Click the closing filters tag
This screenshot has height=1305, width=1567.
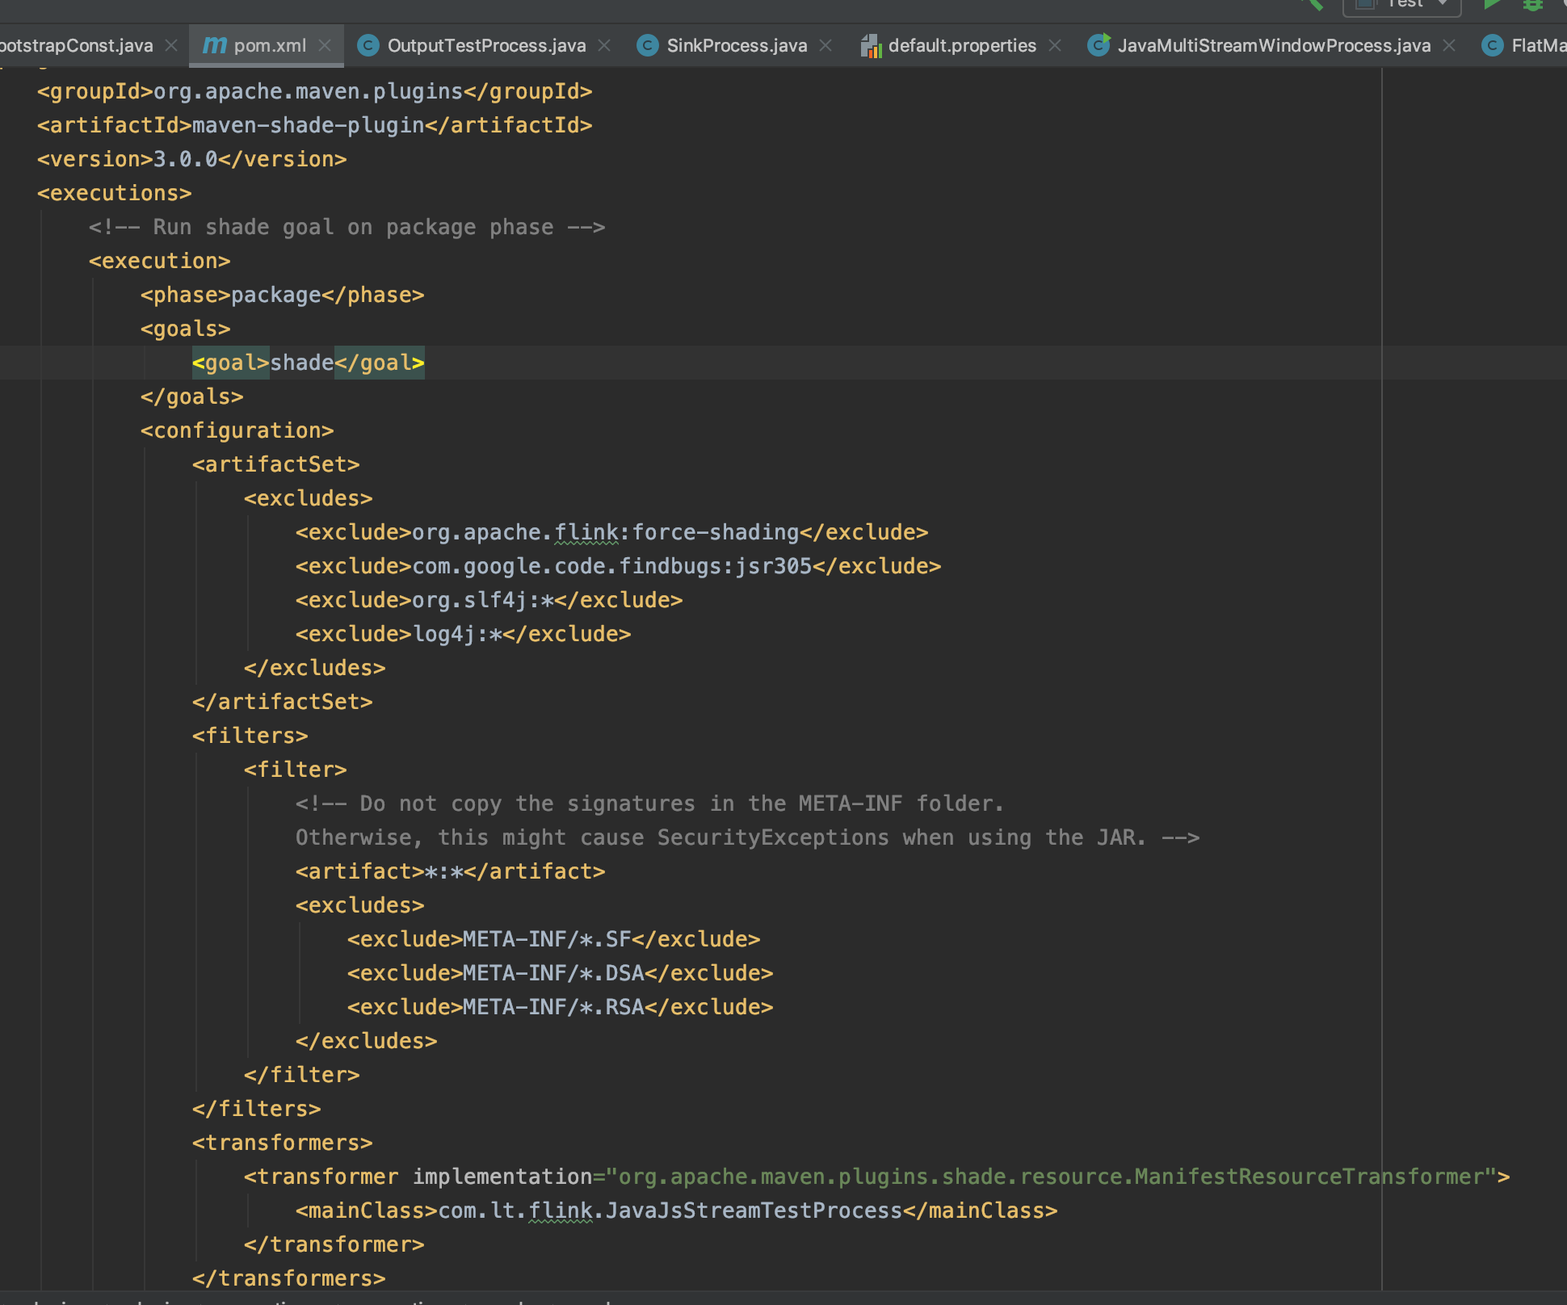pyautogui.click(x=256, y=1109)
